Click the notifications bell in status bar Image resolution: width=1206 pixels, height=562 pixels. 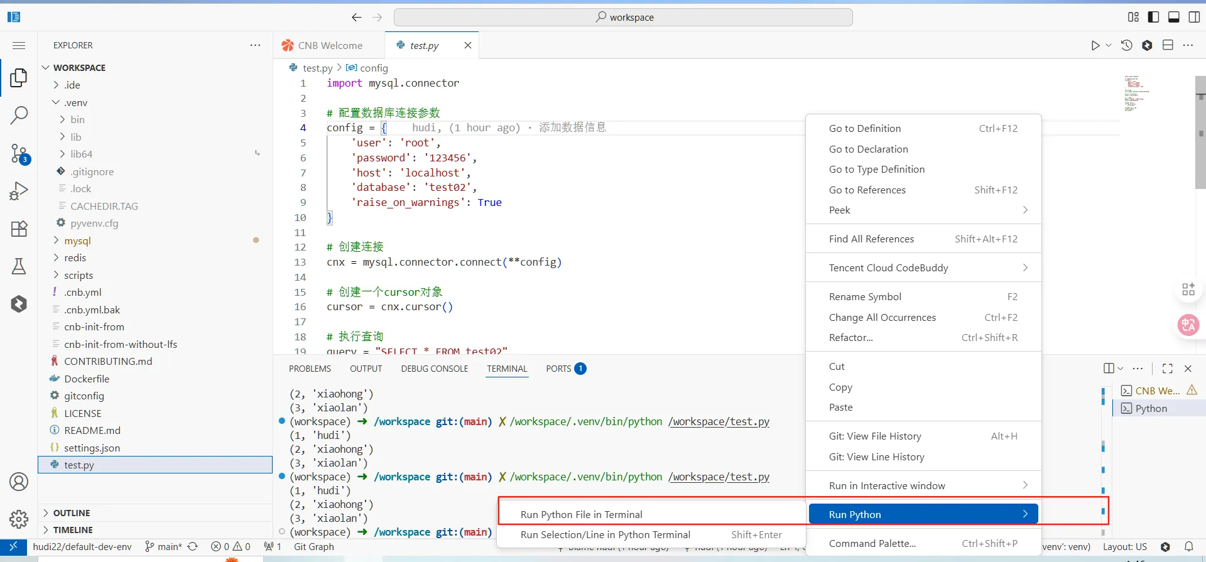point(1188,547)
